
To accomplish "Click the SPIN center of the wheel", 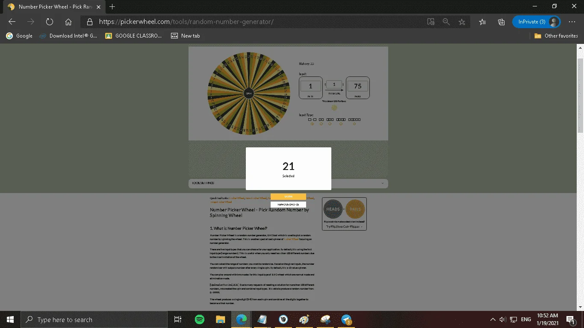I will click(x=249, y=93).
